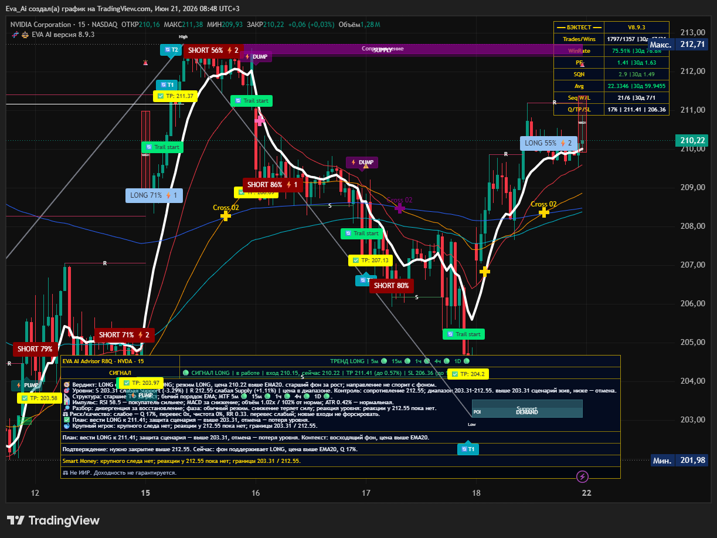The height and width of the screenshot is (538, 717).
Task: Click the Low label under DEMAND zone
Action: [x=472, y=424]
